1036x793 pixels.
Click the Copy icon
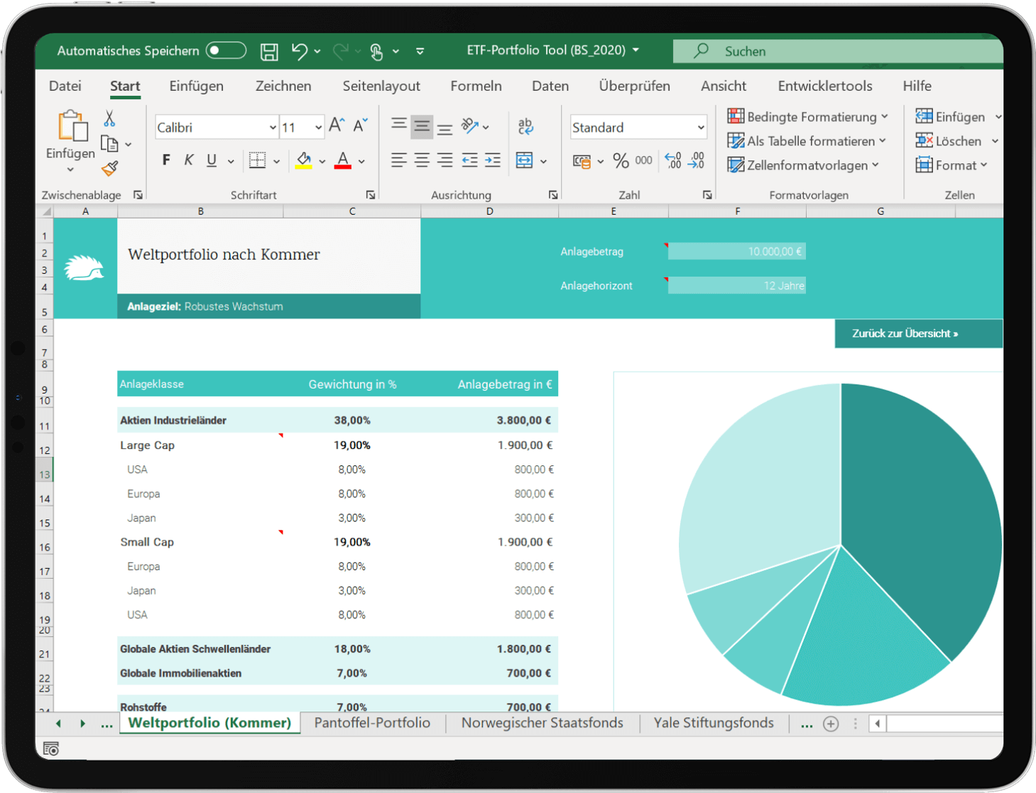point(109,144)
